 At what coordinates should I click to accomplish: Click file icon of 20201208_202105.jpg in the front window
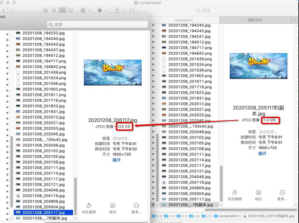point(18,157)
